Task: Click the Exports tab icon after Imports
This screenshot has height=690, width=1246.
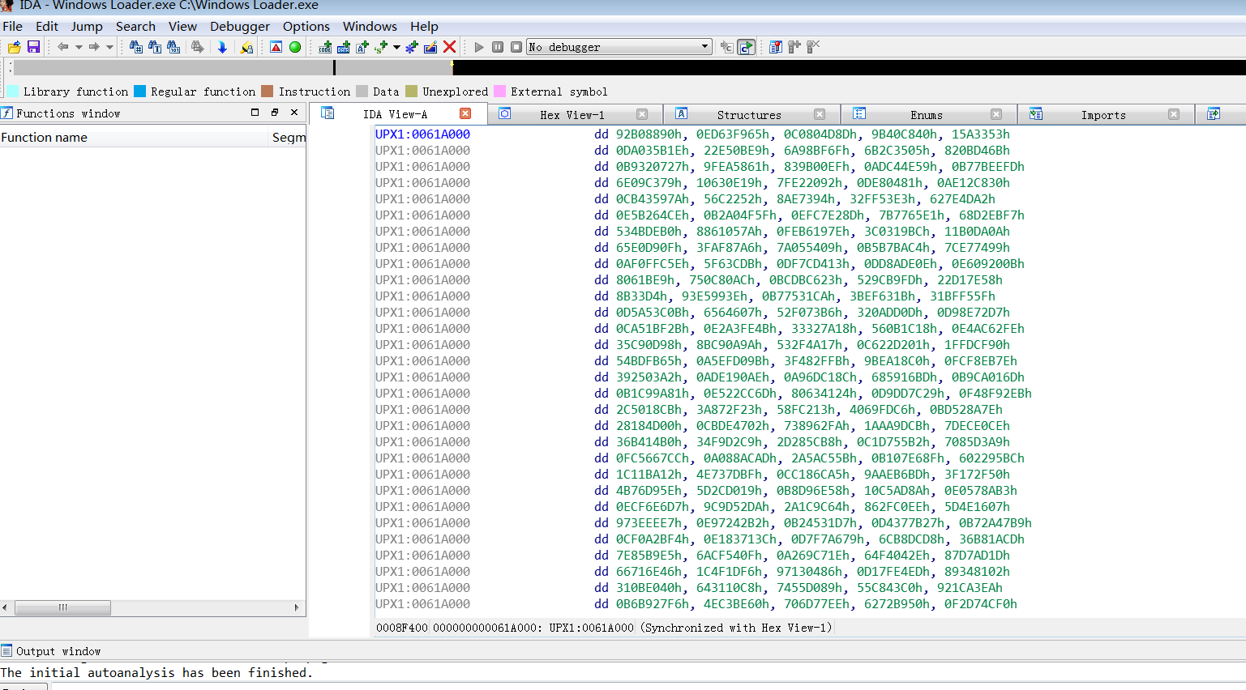Action: click(x=1214, y=114)
